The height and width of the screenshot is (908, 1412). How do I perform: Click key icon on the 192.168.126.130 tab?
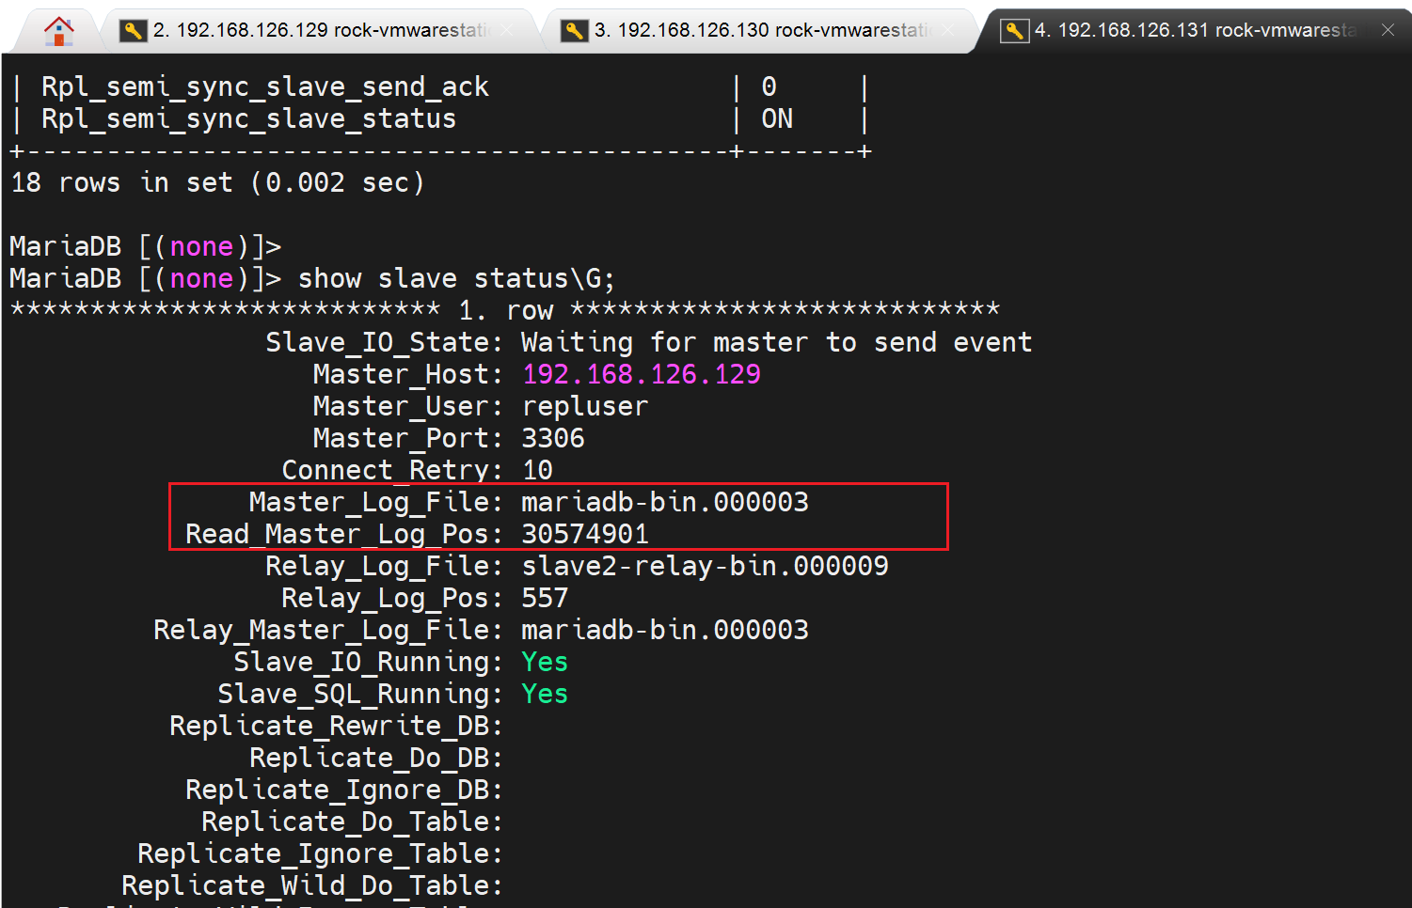click(574, 31)
